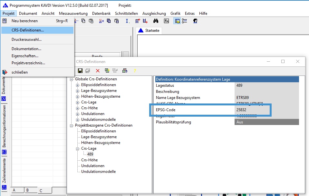The width and height of the screenshot is (309, 196).
Task: Save CRS definitions with the floppy disk icon
Action: tap(80, 71)
